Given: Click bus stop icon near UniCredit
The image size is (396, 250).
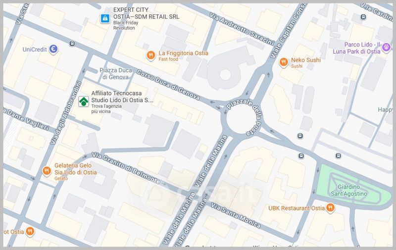Looking at the screenshot, I should point(72,44).
